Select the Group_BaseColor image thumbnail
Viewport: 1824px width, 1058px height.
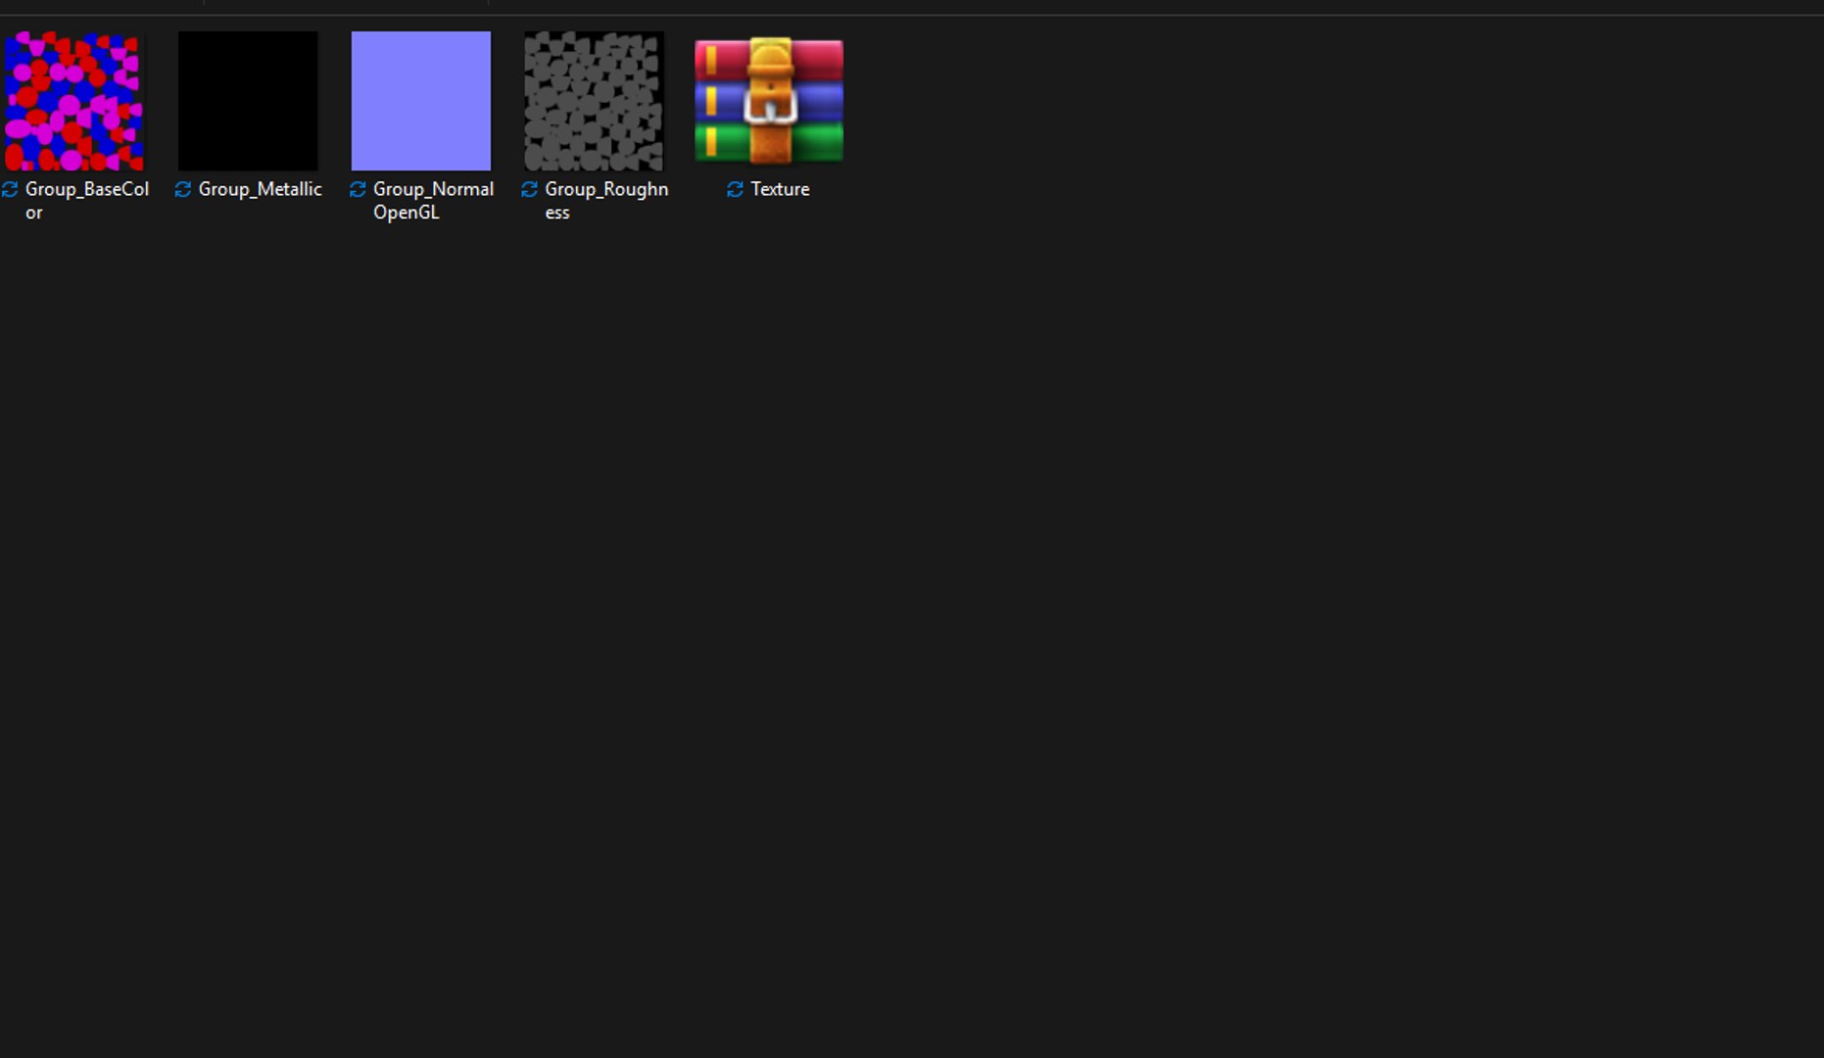pyautogui.click(x=74, y=101)
